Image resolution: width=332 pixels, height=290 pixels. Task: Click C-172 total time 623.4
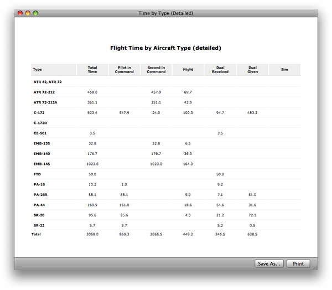(x=92, y=113)
